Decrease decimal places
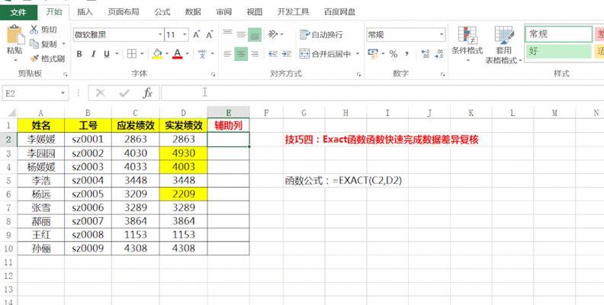604x305 pixels. coord(439,54)
